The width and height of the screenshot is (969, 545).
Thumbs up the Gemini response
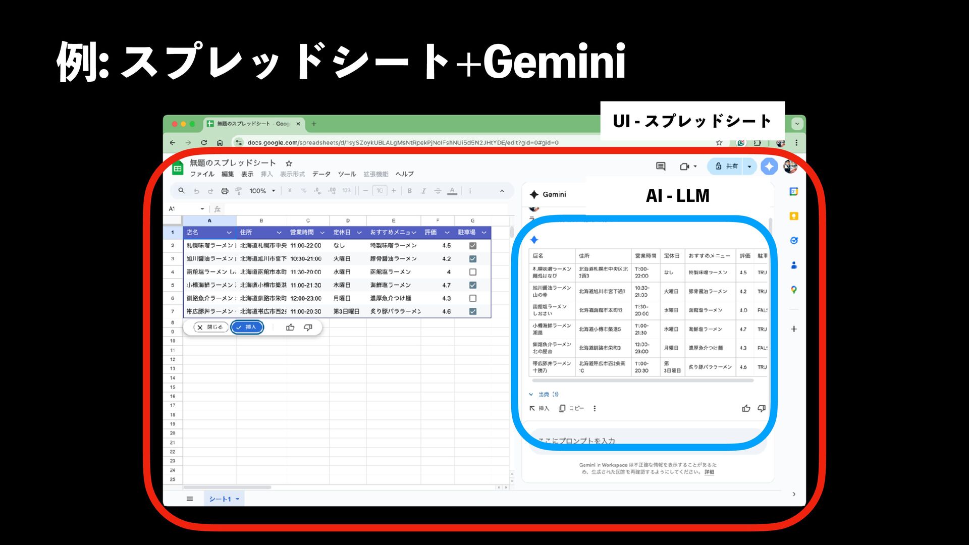click(746, 408)
